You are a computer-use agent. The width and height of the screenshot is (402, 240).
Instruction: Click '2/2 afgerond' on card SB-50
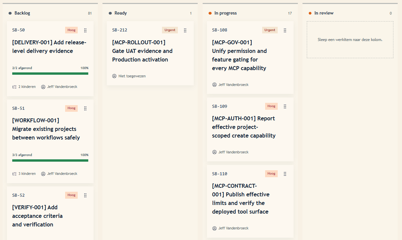[22, 68]
